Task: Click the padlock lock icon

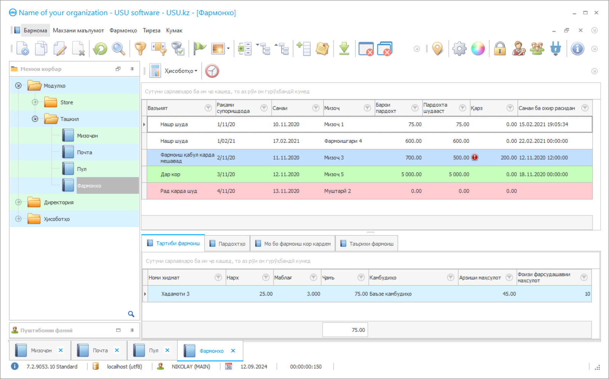Action: coord(500,49)
